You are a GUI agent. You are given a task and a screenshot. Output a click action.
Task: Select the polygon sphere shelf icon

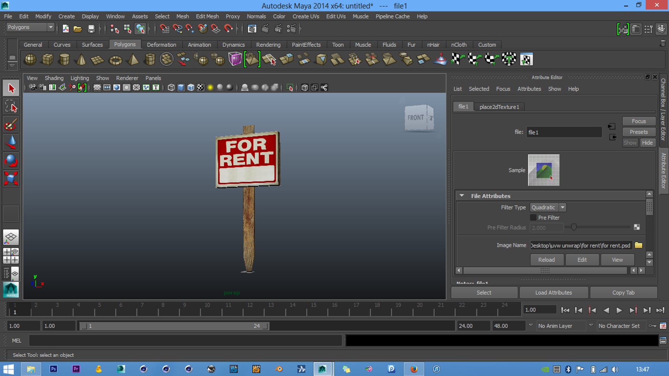point(30,60)
